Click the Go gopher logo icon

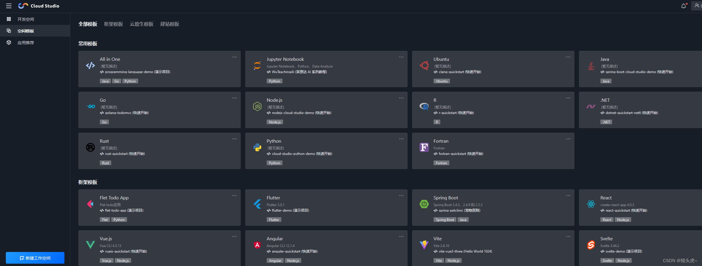pos(90,106)
